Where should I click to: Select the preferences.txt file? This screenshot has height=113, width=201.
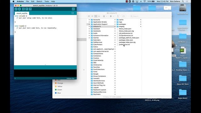click(124, 45)
